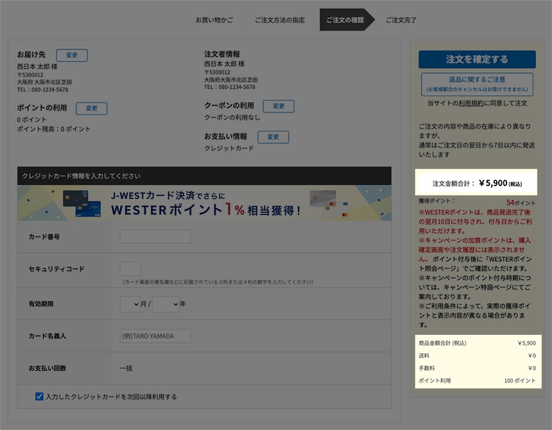The height and width of the screenshot is (430, 552).
Task: Focus the カード名義人 name field
Action: (155, 336)
